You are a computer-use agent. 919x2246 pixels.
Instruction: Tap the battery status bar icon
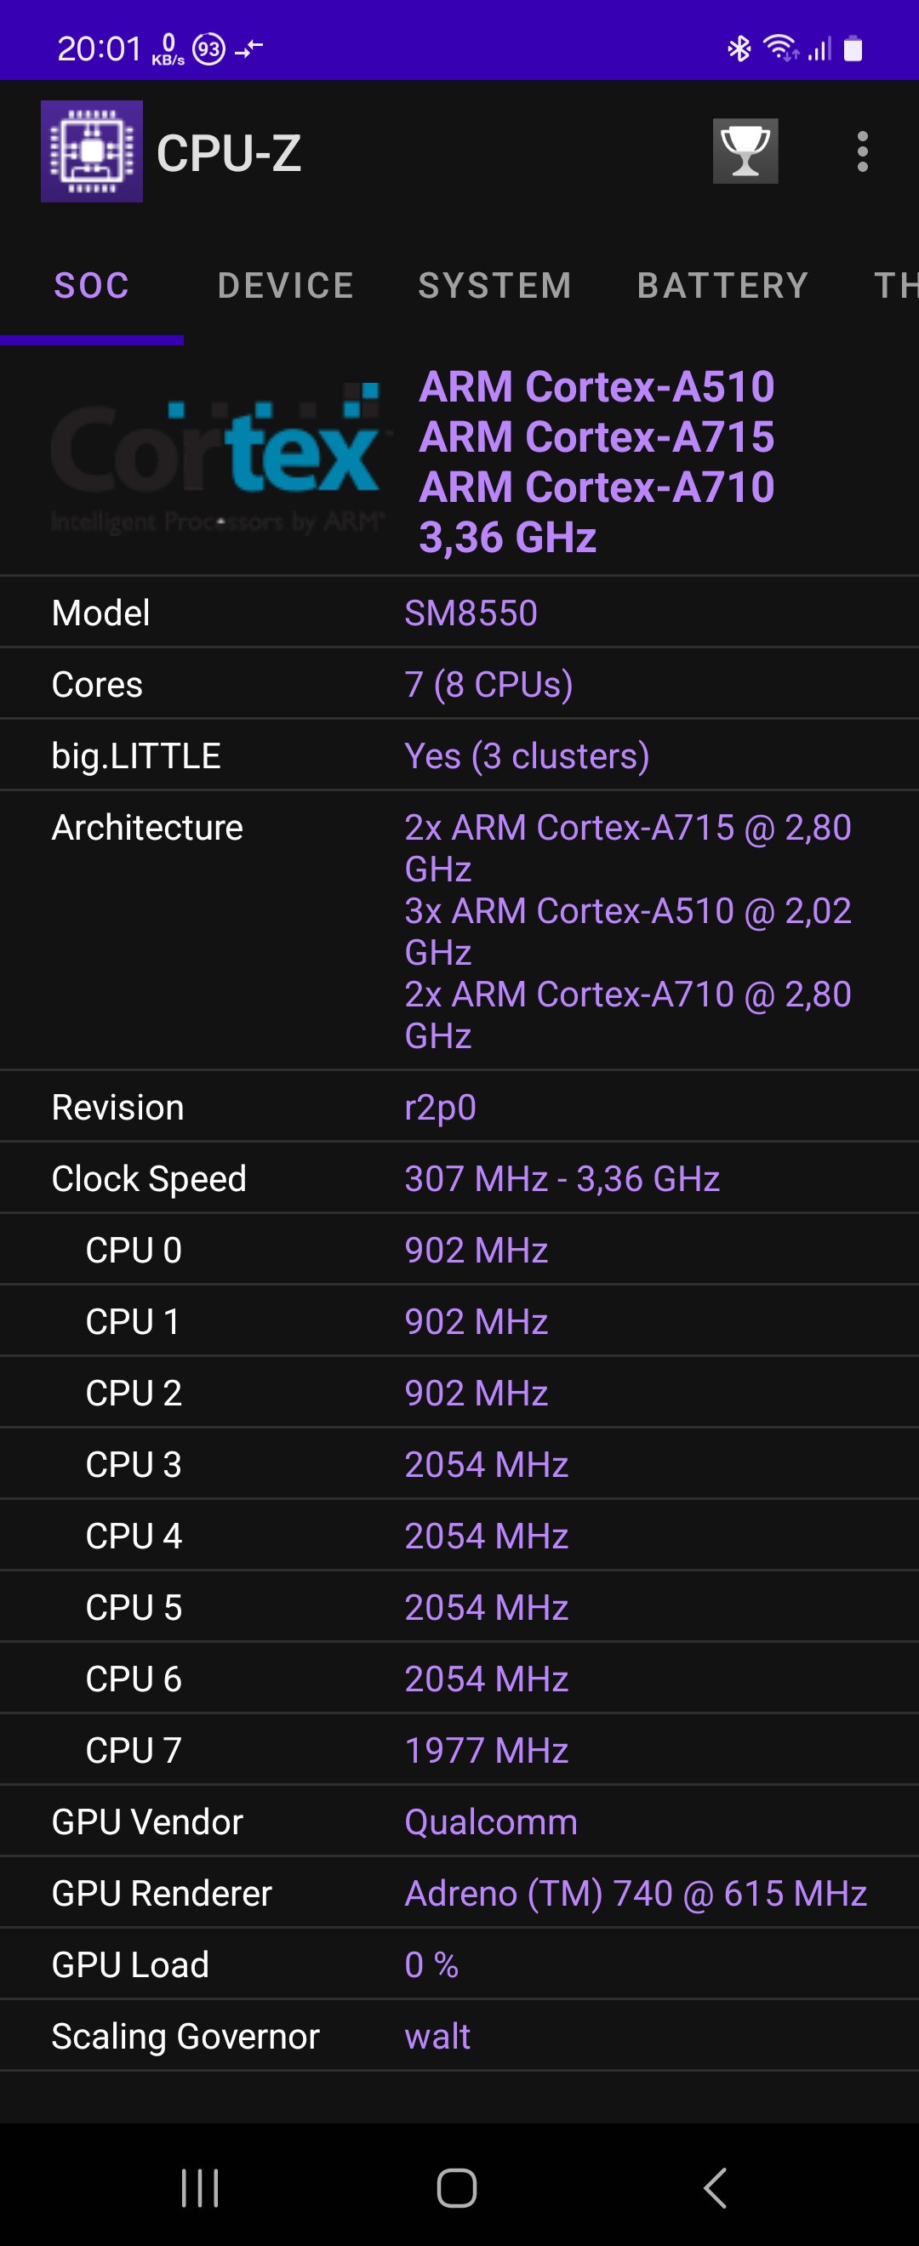click(x=853, y=48)
